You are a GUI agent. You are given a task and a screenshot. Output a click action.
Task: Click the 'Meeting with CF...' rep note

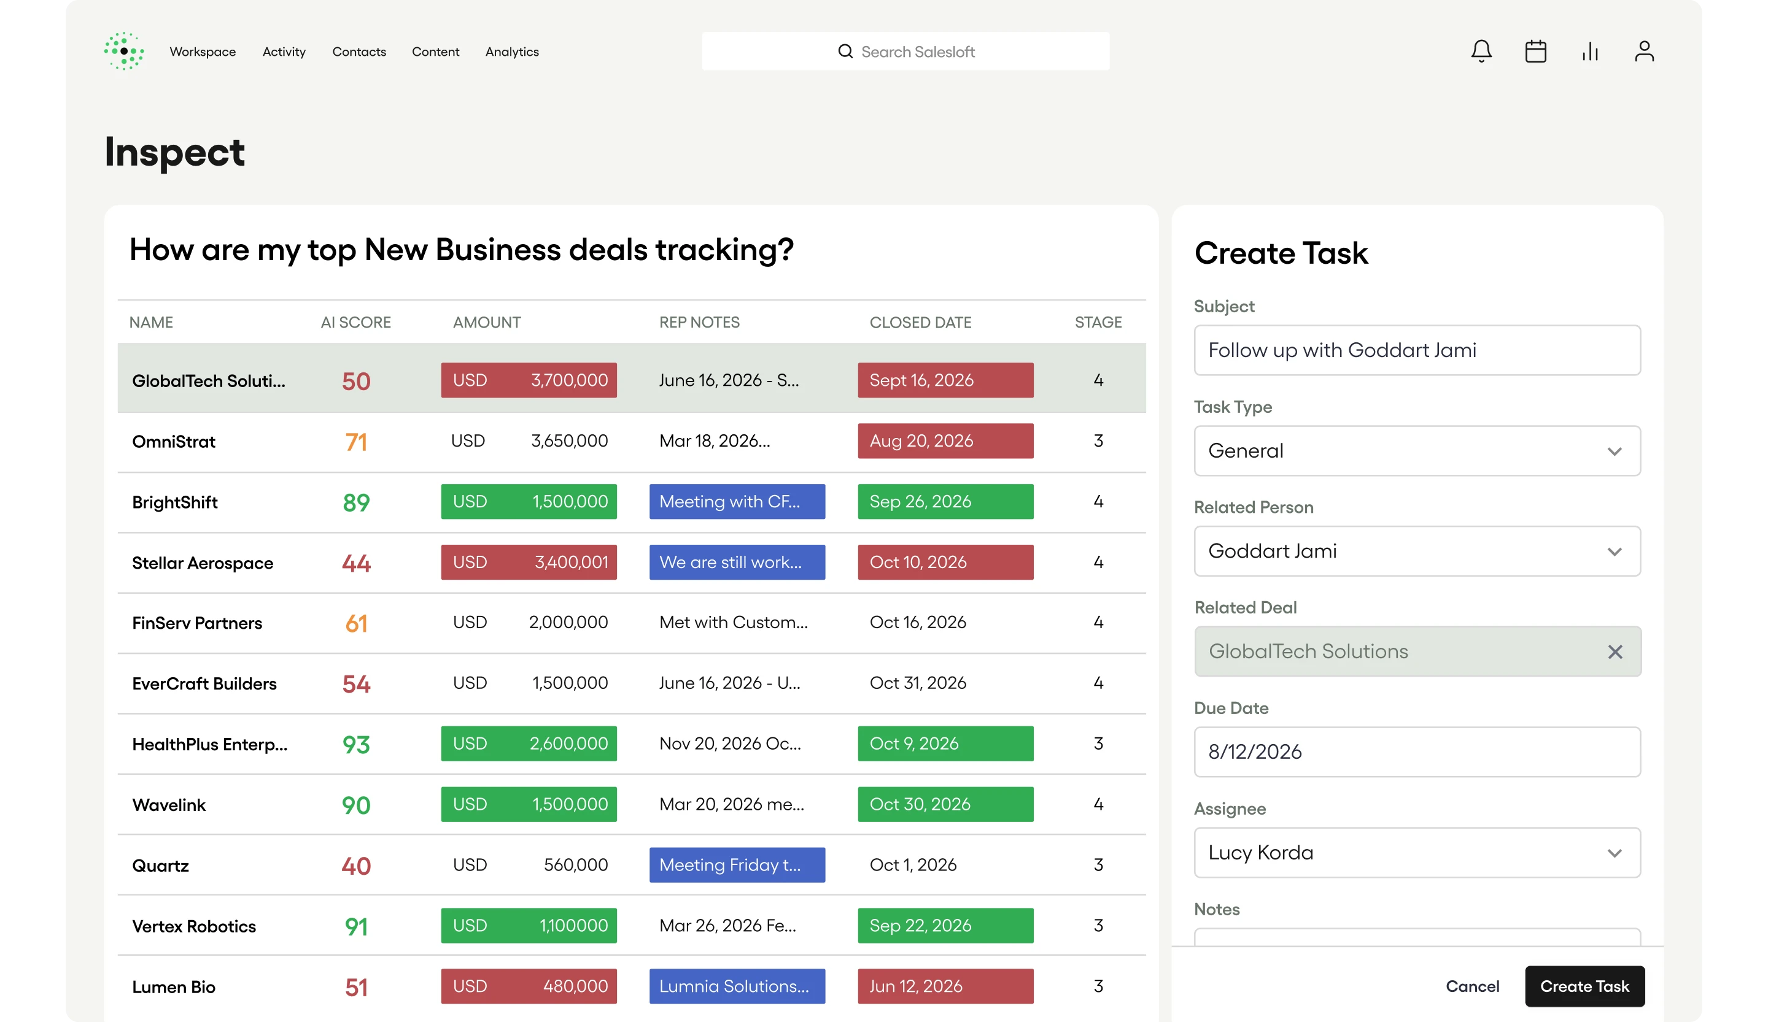tap(737, 501)
